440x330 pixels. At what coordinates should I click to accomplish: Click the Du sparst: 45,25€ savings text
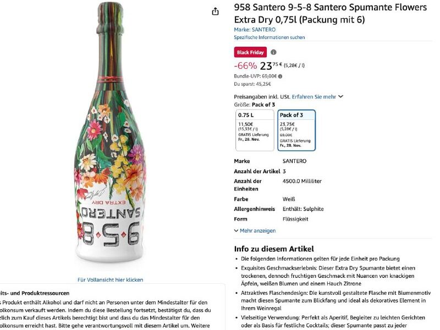[252, 84]
